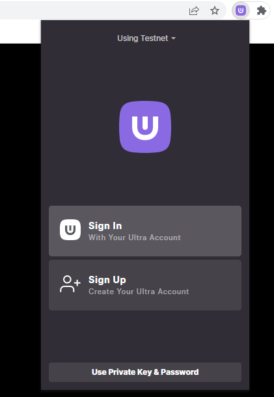Click the black webpage area behind the popup
The image size is (274, 397).
pyautogui.click(x=20, y=202)
